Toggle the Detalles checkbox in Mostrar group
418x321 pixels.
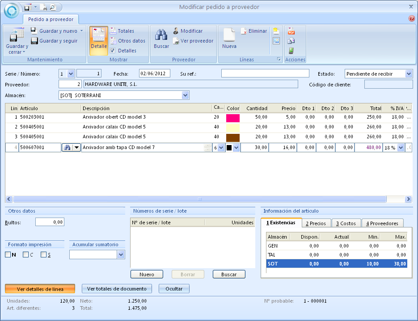[113, 51]
